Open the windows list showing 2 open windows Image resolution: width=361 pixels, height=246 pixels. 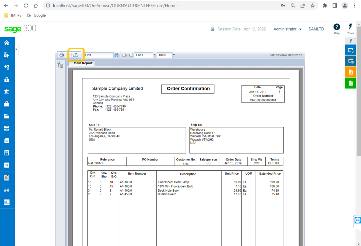[x=351, y=50]
